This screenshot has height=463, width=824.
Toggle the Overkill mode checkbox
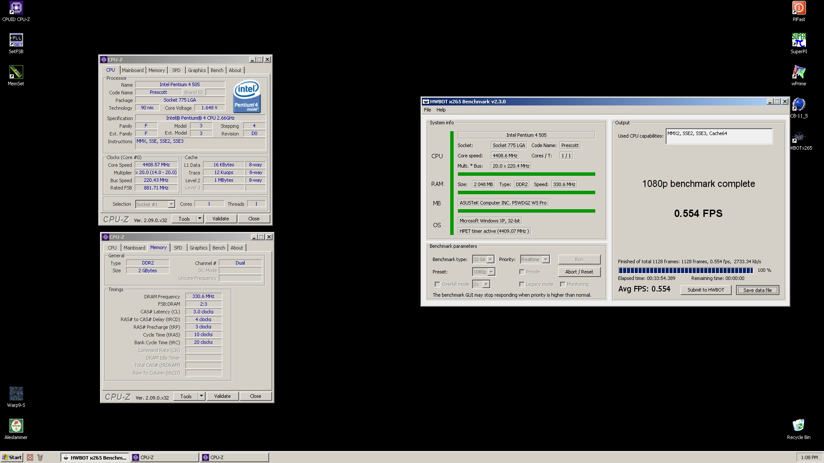[x=437, y=284]
